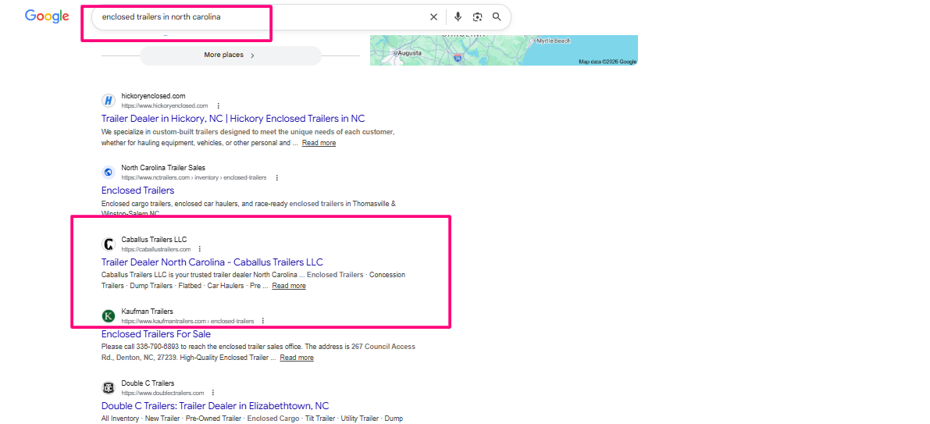Image resolution: width=930 pixels, height=424 pixels.
Task: Click the hickoryenclosed.com favicon
Action: pyautogui.click(x=108, y=100)
